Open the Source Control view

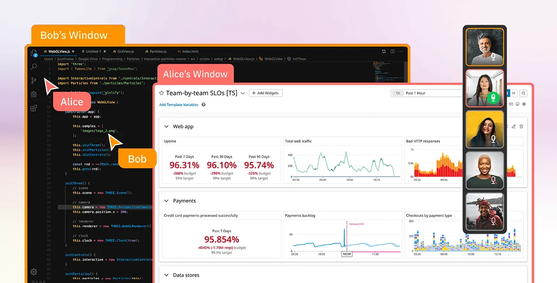[33, 80]
